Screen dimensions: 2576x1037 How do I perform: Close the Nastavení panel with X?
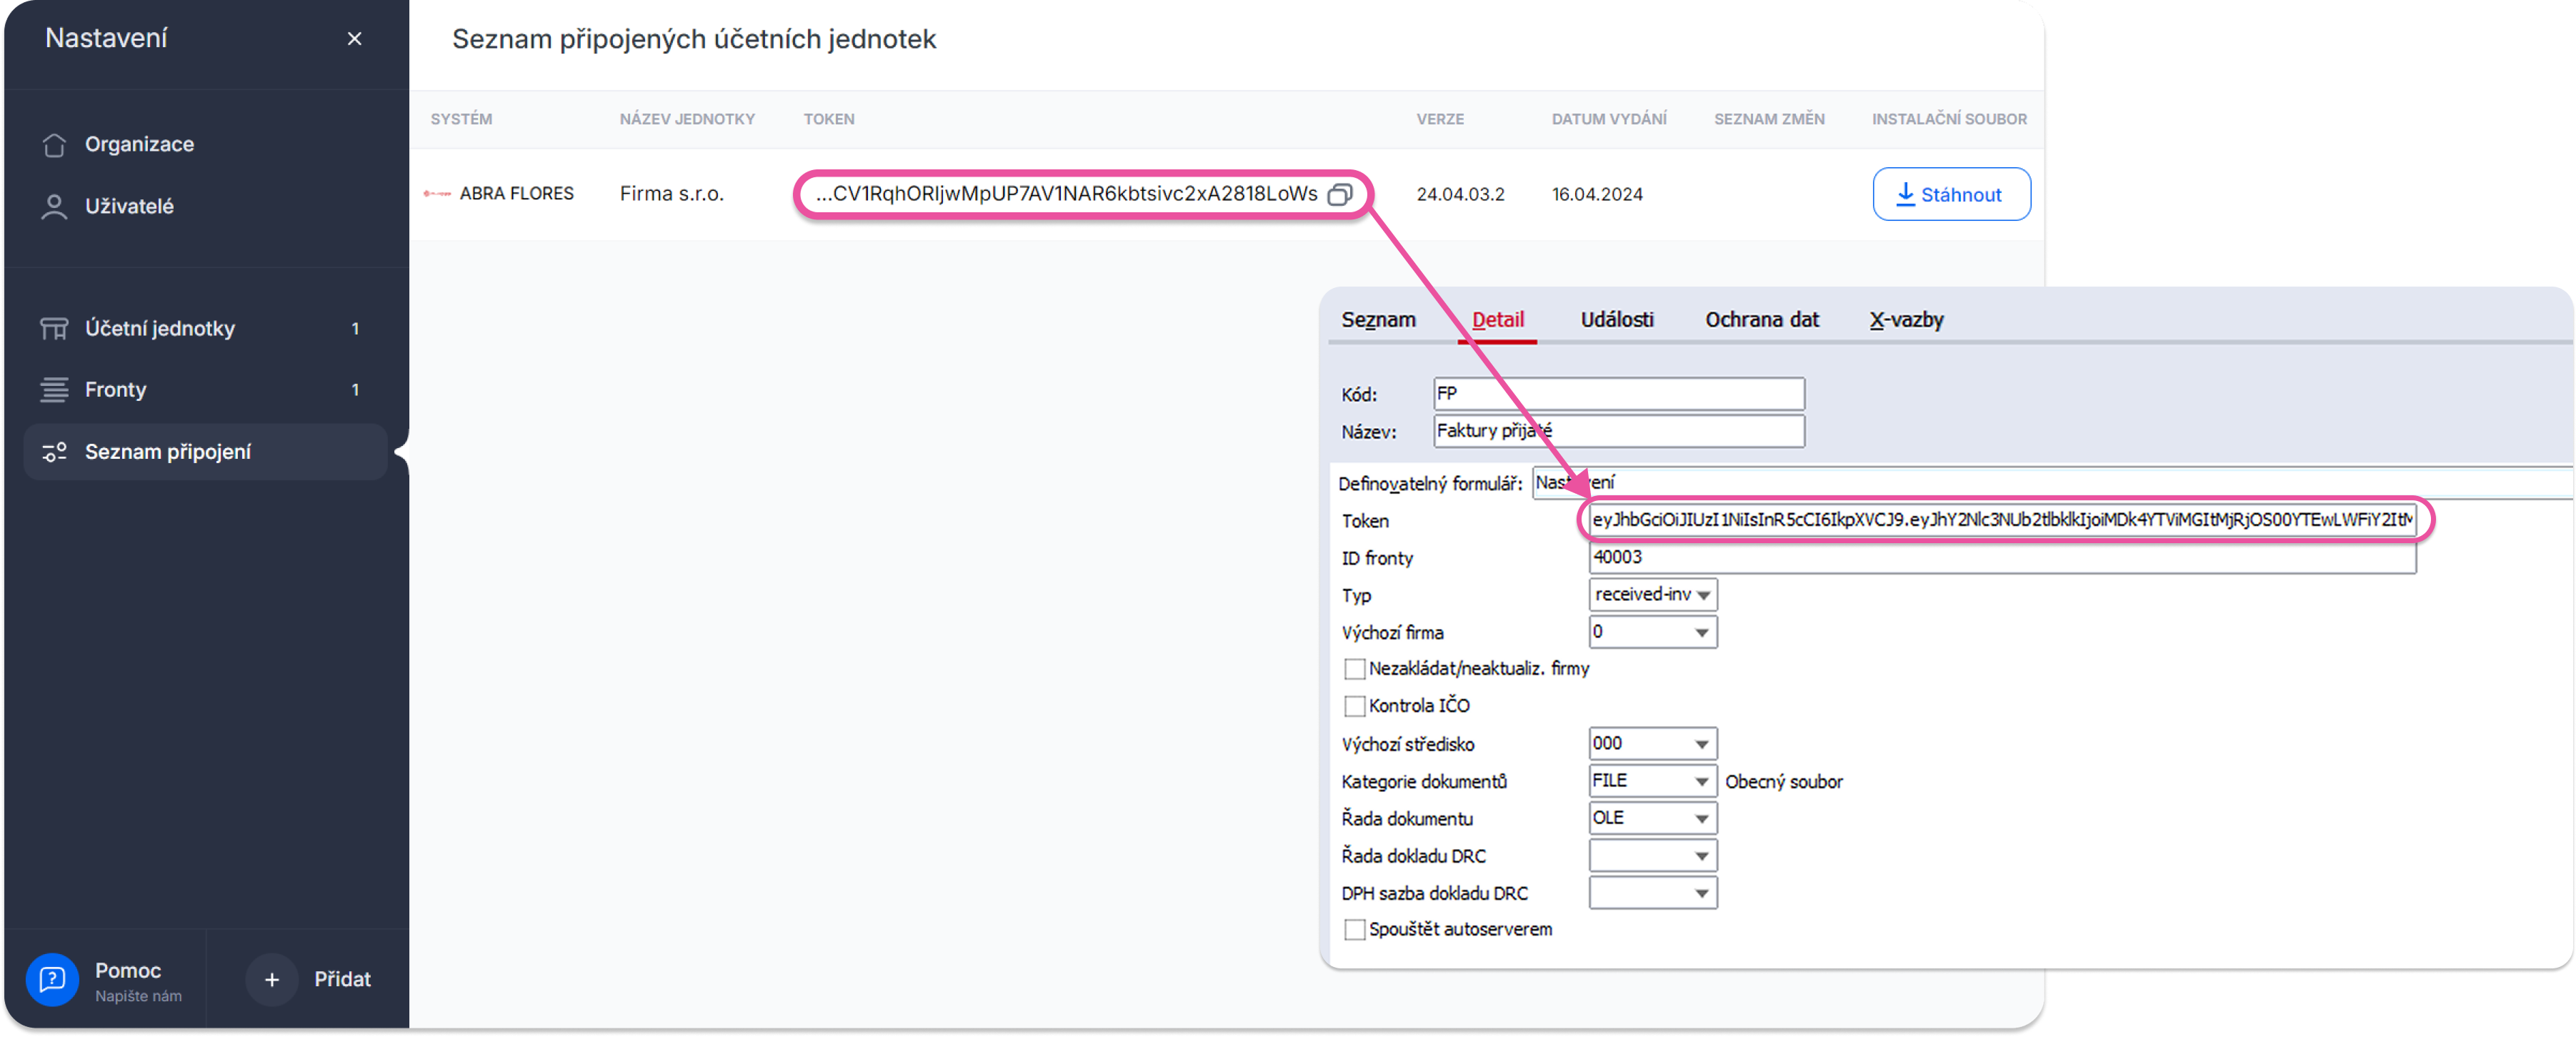[354, 39]
